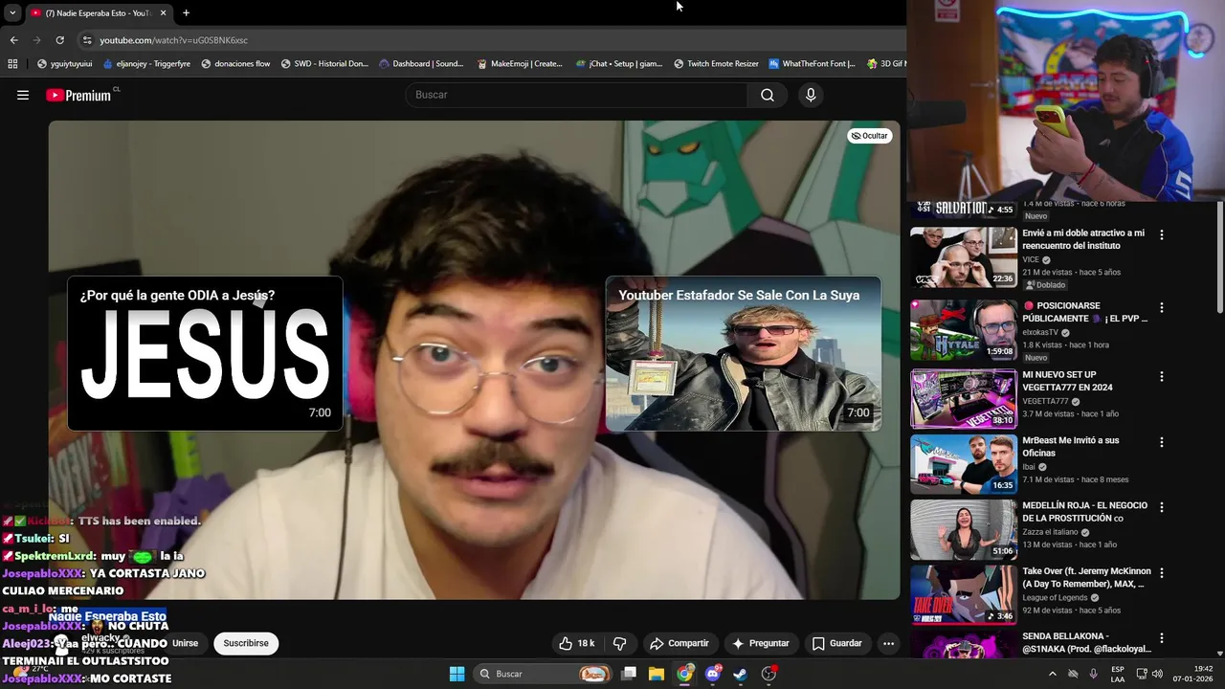The height and width of the screenshot is (689, 1225).
Task: Open the tab search dropdown arrow
Action: [12, 12]
